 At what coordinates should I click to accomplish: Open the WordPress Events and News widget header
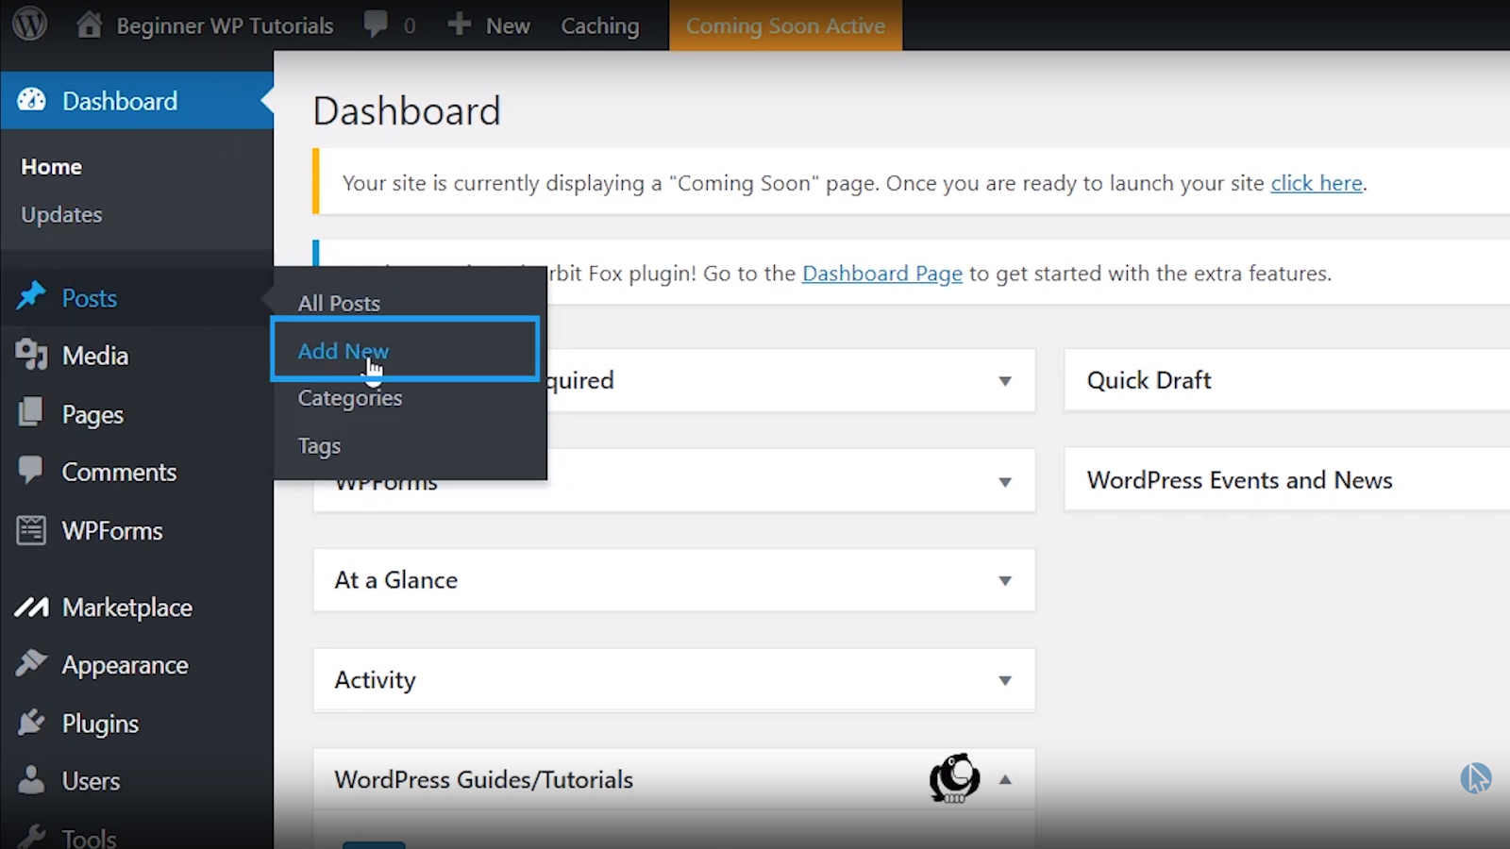(1287, 480)
